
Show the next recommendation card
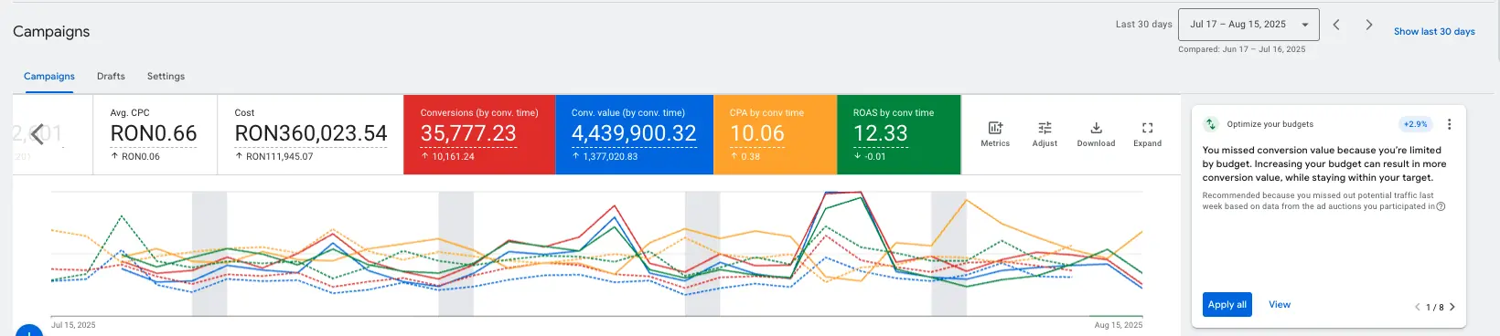coord(1452,307)
